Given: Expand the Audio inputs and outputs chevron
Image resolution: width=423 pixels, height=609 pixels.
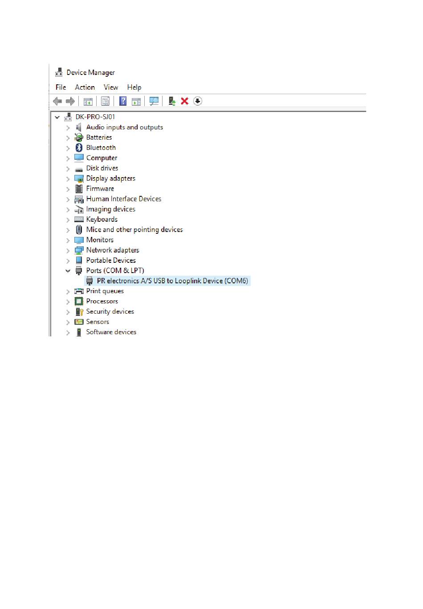Looking at the screenshot, I should (68, 128).
